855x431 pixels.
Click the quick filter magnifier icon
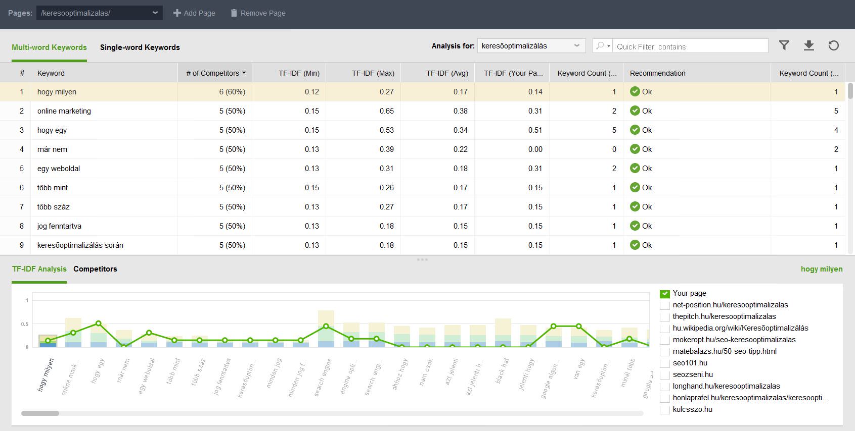[x=600, y=46]
